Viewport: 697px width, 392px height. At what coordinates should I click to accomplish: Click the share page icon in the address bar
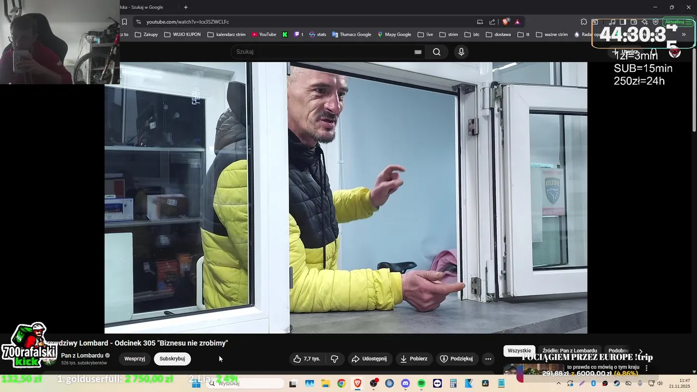tap(492, 22)
